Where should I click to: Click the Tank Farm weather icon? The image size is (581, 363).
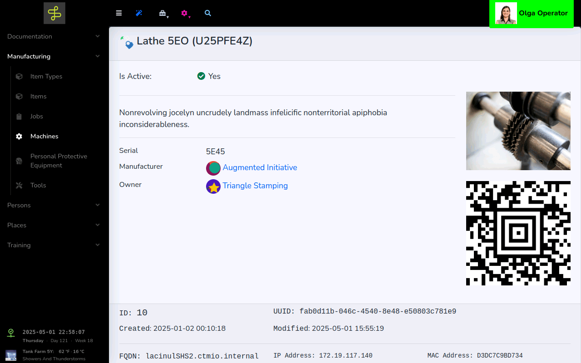[11, 355]
